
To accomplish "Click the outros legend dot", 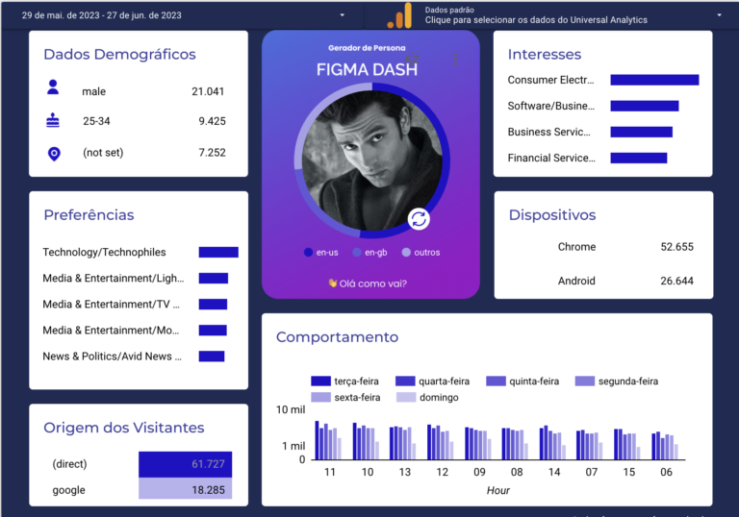I will point(406,253).
